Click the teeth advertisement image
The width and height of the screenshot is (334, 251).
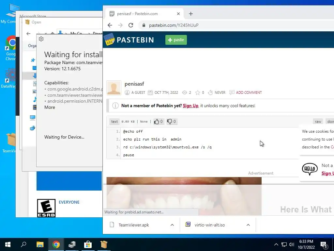pyautogui.click(x=184, y=196)
